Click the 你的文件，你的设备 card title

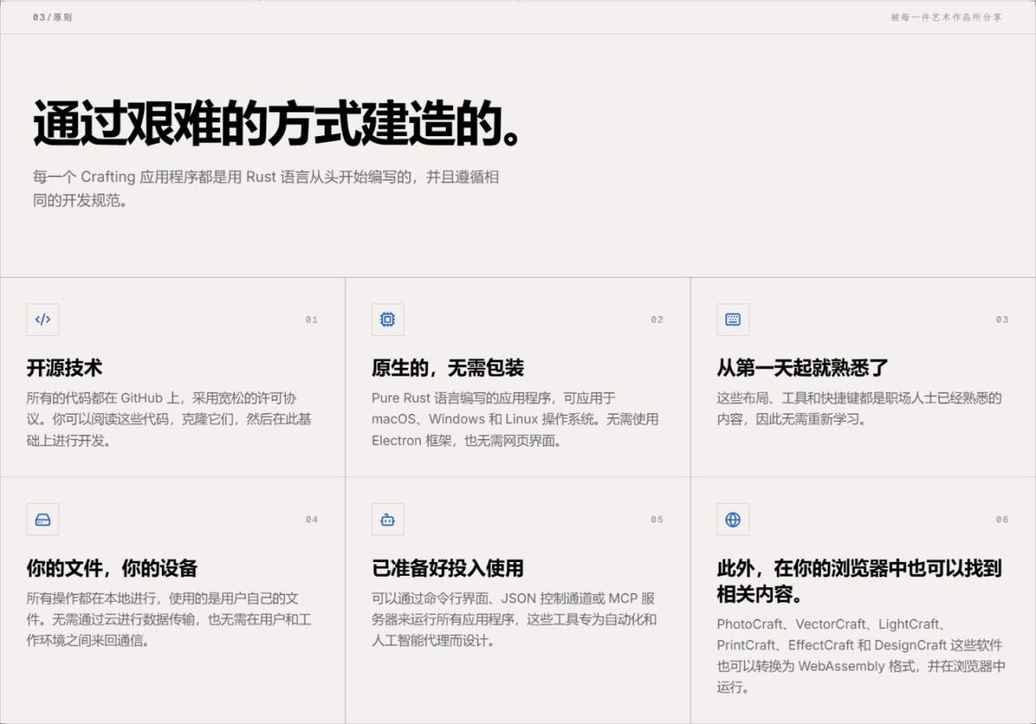coord(112,568)
